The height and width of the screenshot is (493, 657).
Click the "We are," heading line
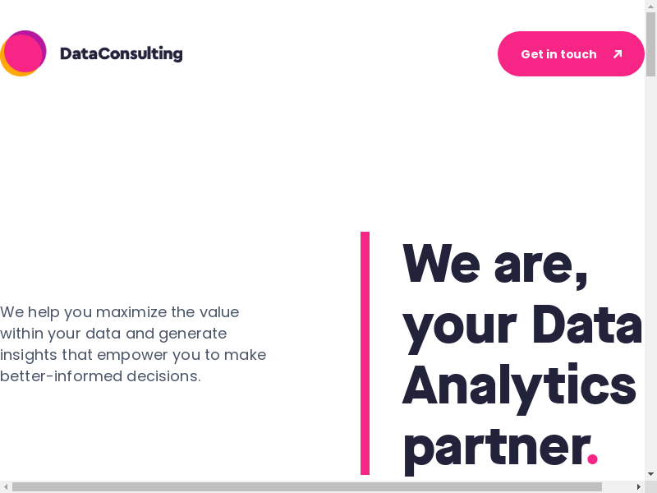tap(495, 263)
